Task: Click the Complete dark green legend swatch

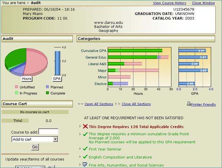Action: coord(48,93)
